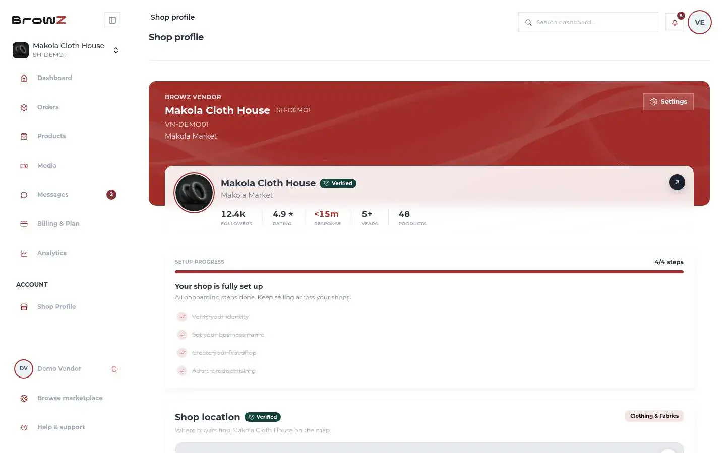This screenshot has height=453, width=726.
Task: Click the Analytics chart icon
Action: click(x=24, y=253)
